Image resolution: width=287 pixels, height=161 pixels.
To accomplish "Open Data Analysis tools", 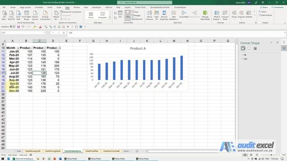I will point(265,15).
